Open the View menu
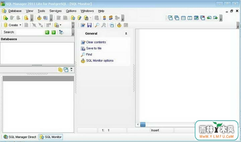 click(29, 11)
